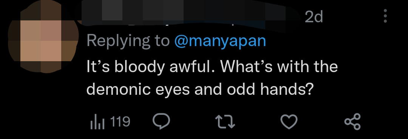Image resolution: width=408 pixels, height=139 pixels.
Task: Click the "Replying to" label
Action: click(x=128, y=41)
